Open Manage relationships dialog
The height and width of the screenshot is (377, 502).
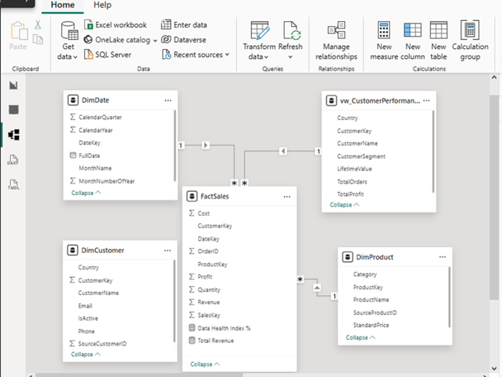336,41
